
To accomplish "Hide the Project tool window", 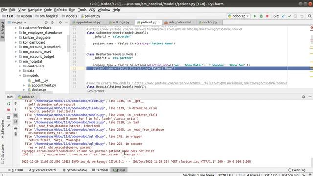I will 67,22.
